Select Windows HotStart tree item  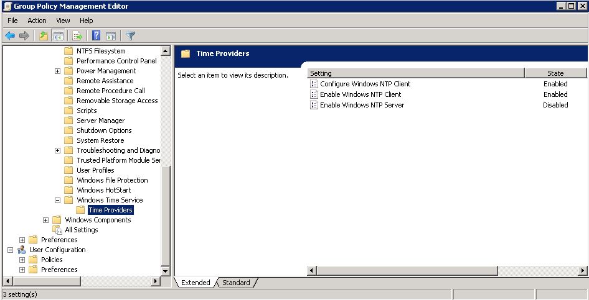tap(104, 190)
